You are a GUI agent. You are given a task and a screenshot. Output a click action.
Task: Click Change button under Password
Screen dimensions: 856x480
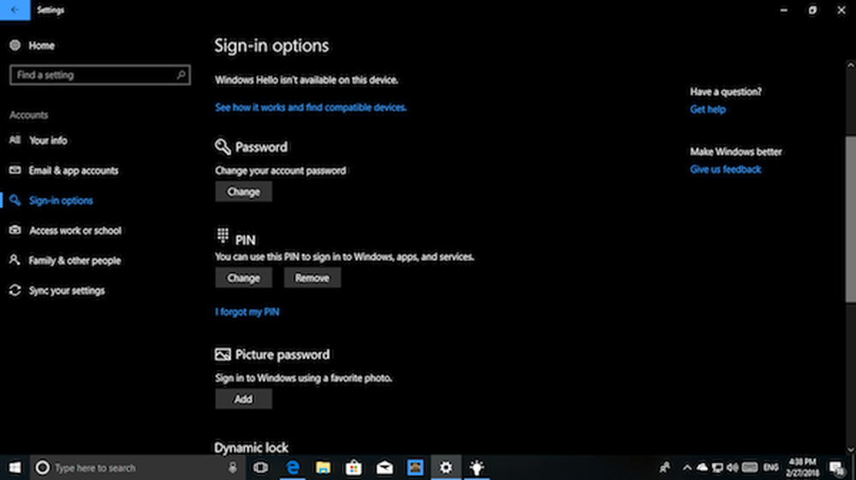coord(243,193)
